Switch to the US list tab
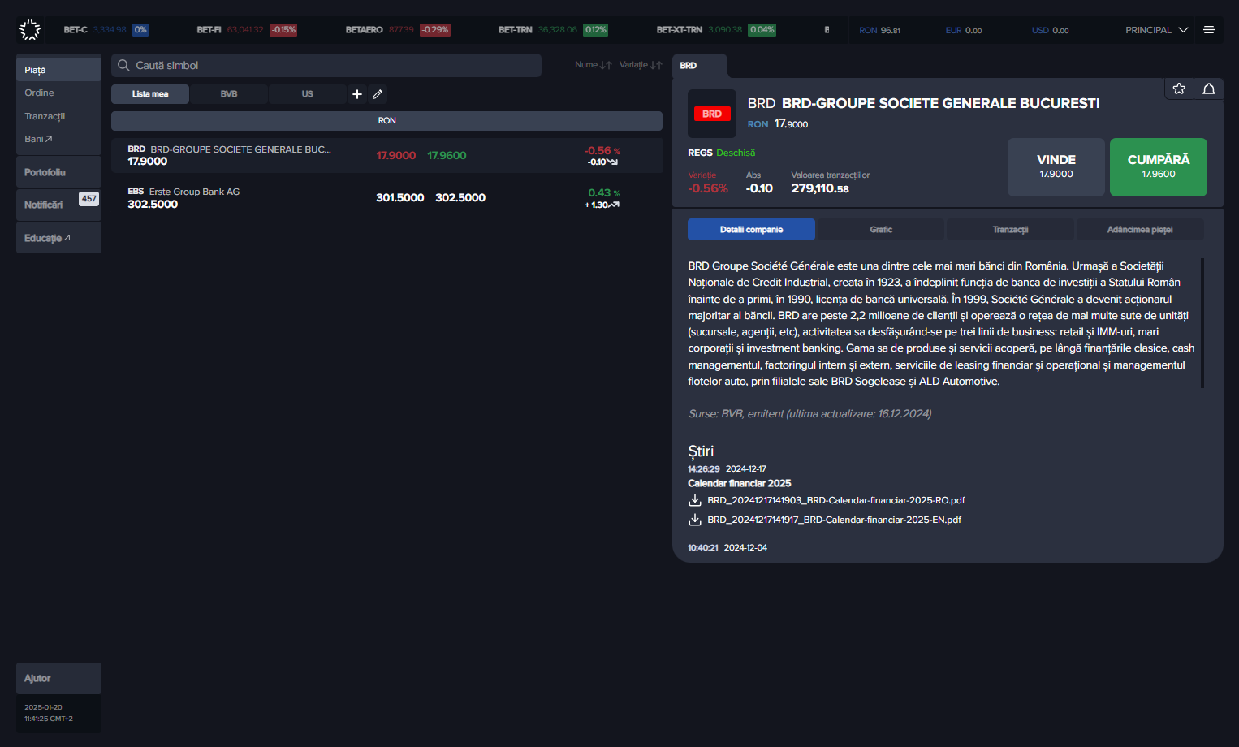Screen dimensions: 1239x747 coord(307,94)
